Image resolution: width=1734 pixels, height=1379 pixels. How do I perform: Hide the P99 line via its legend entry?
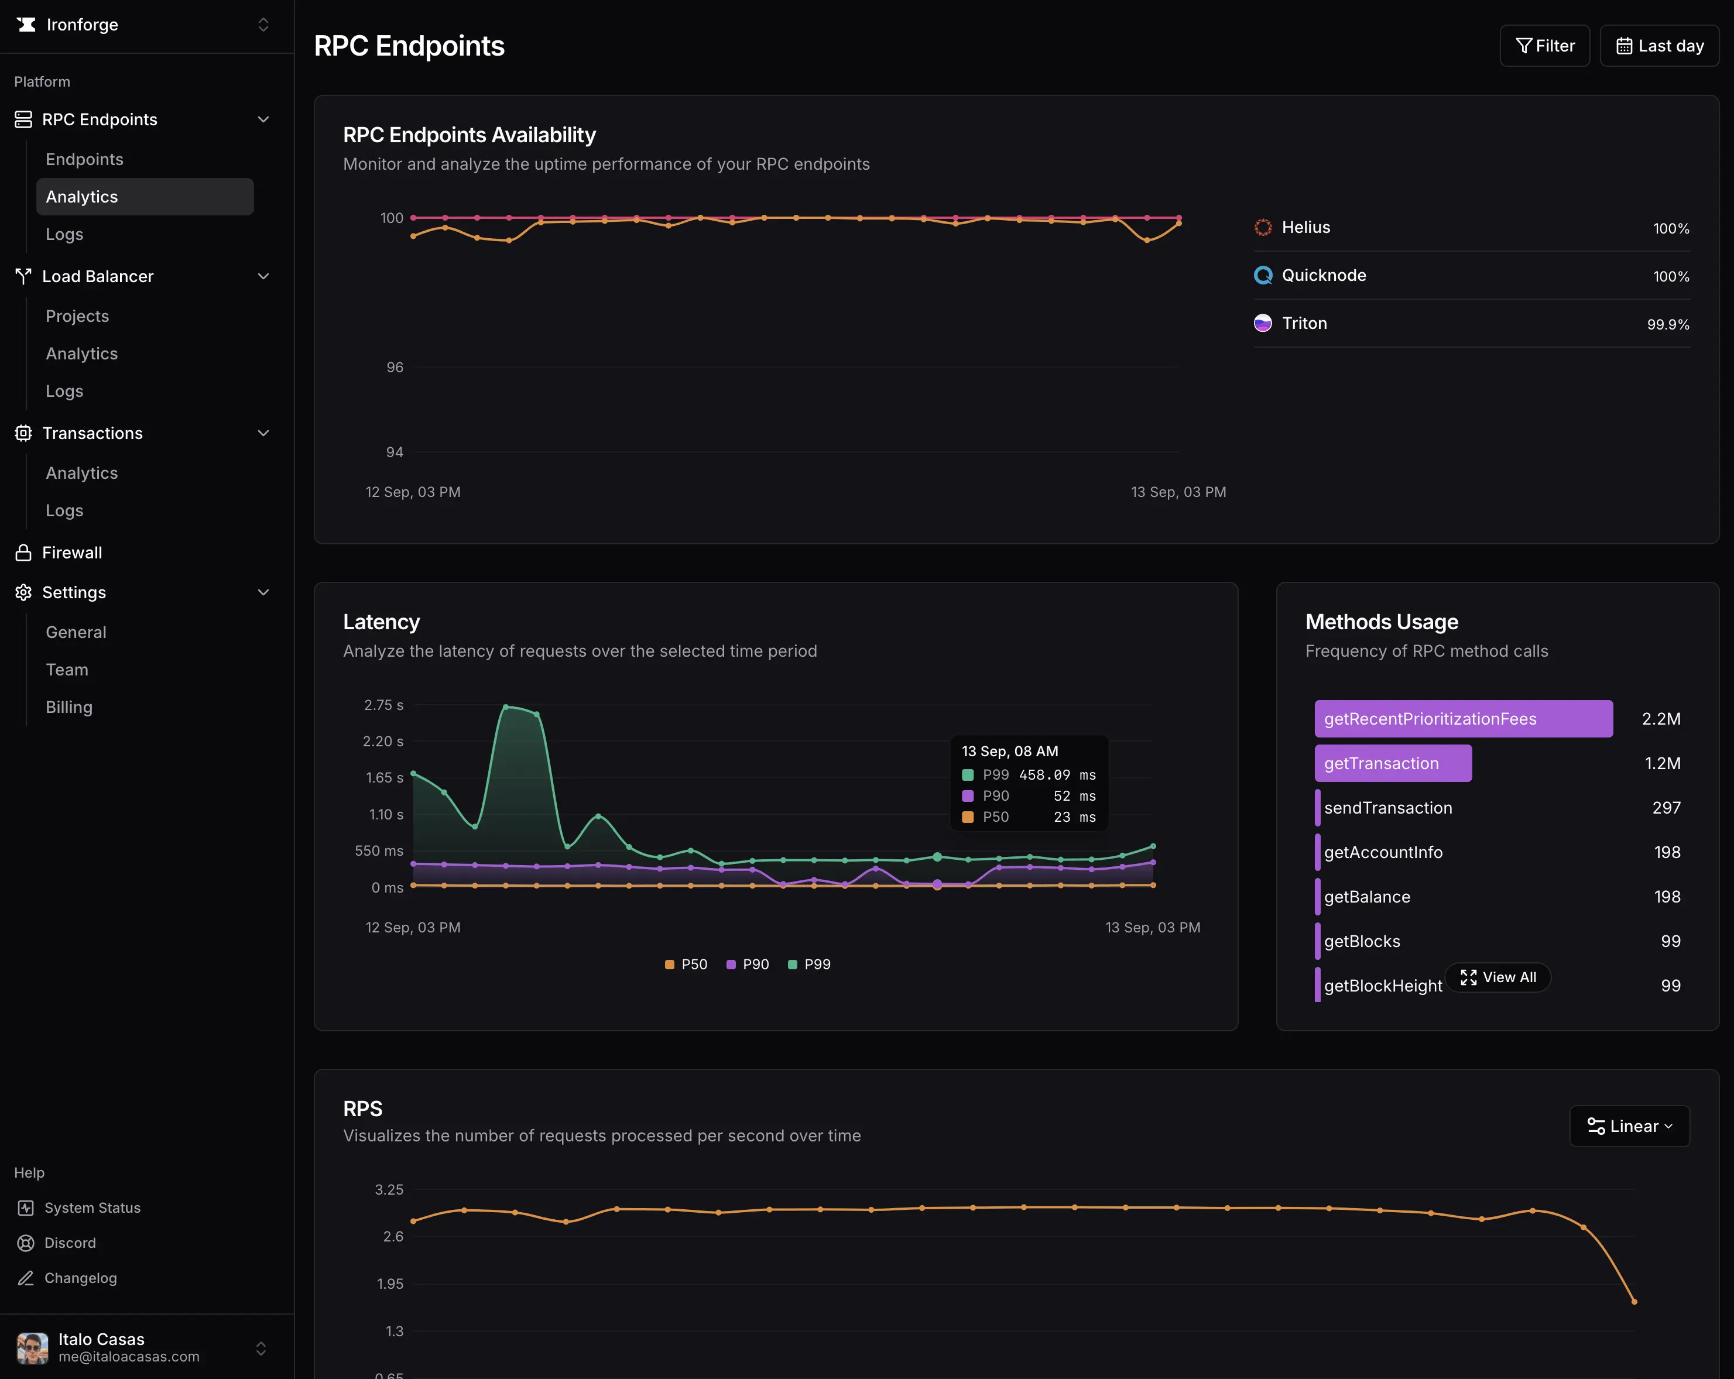pos(810,964)
